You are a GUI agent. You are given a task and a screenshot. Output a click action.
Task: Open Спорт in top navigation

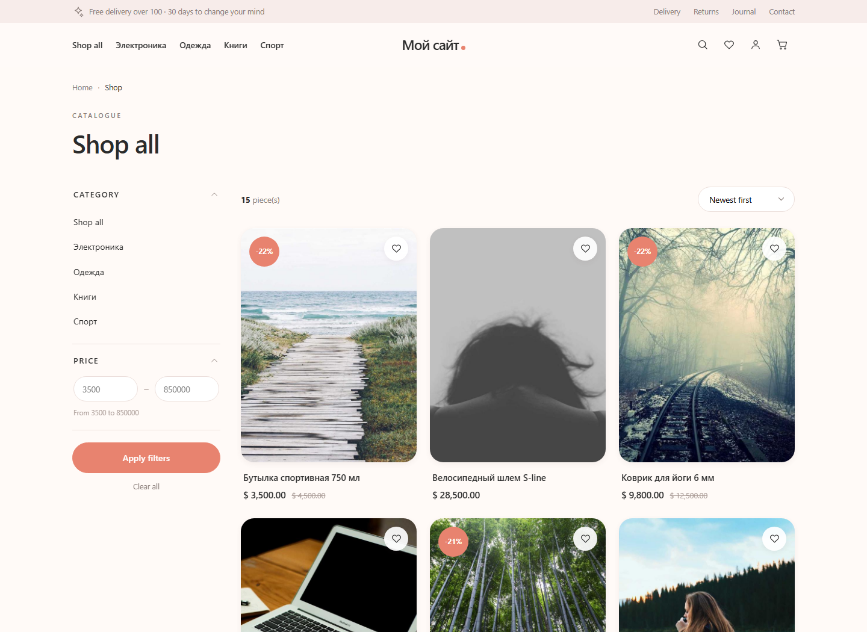tap(272, 45)
